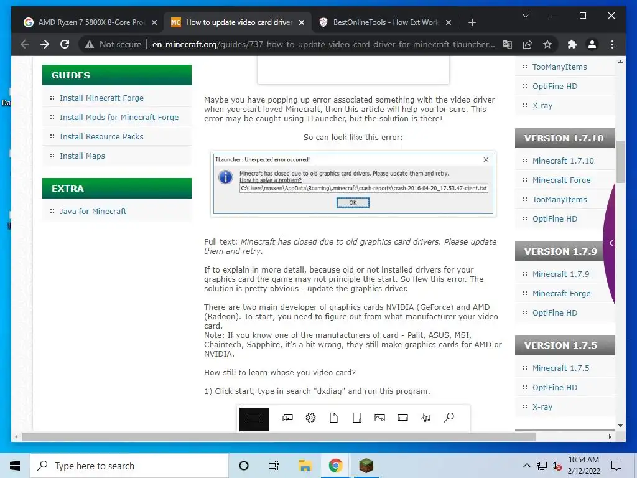Go forward with the browser arrow
The width and height of the screenshot is (637, 478).
coord(45,44)
